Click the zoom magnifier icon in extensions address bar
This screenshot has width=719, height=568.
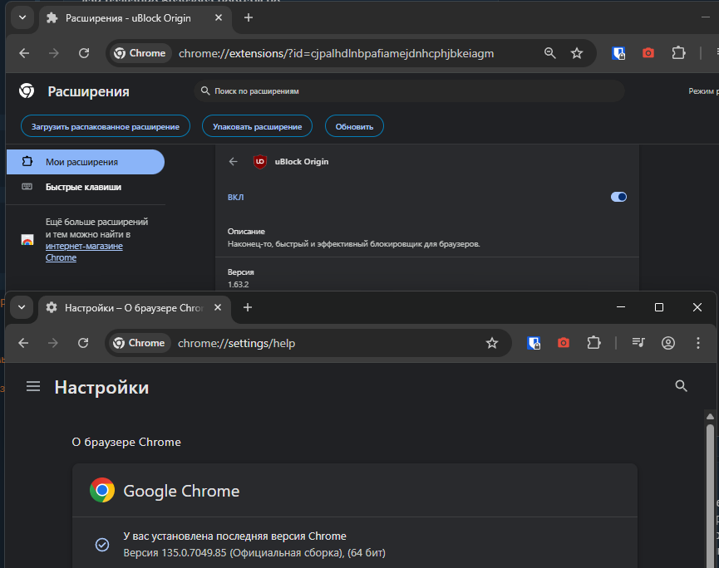tap(549, 53)
